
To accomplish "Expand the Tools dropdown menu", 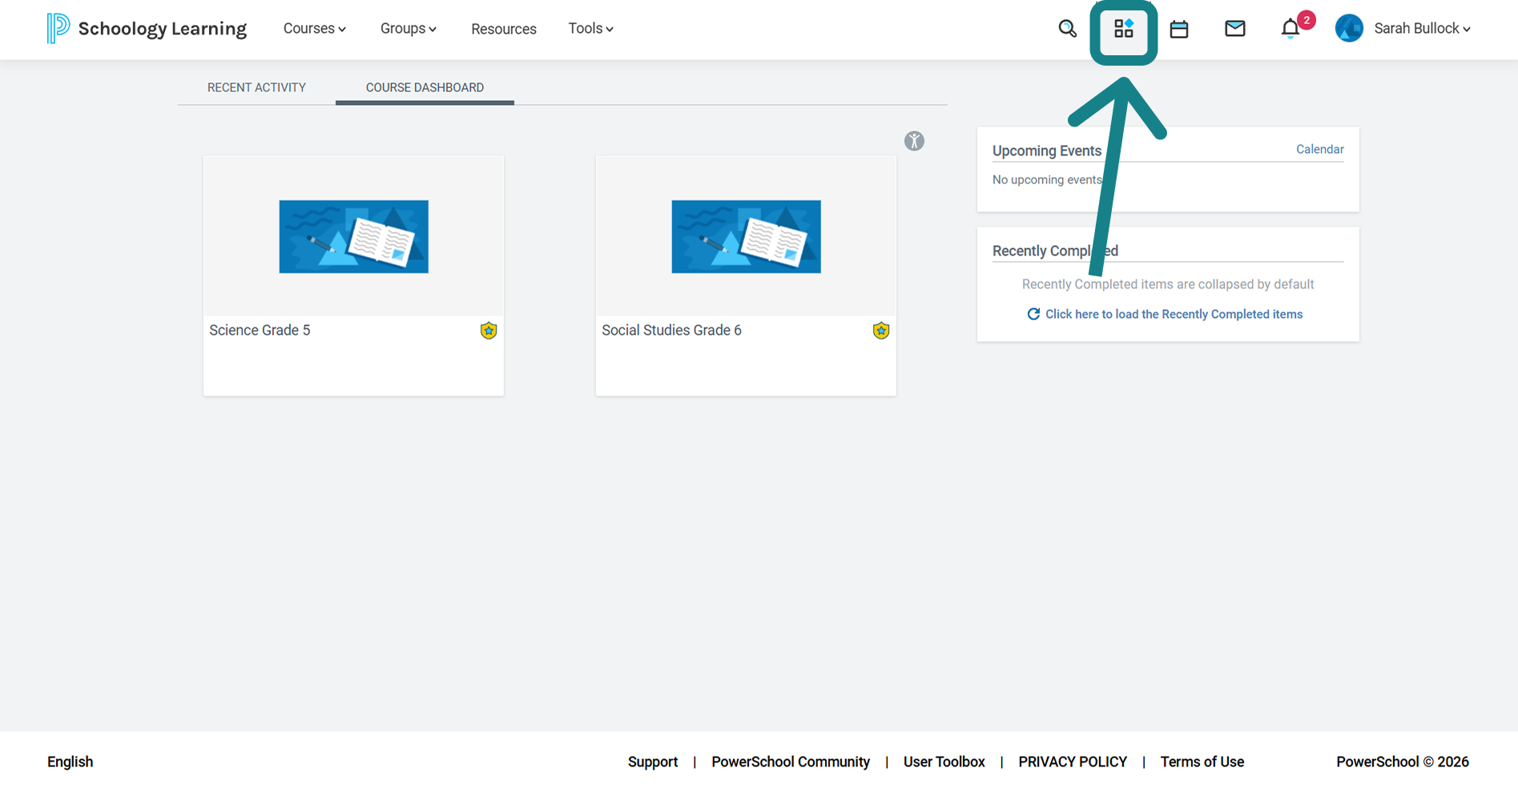I will [591, 29].
